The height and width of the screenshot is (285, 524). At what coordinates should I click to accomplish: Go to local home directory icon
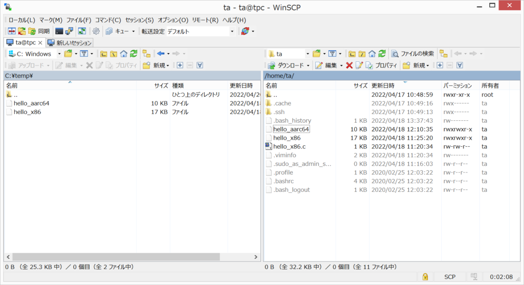click(x=124, y=54)
